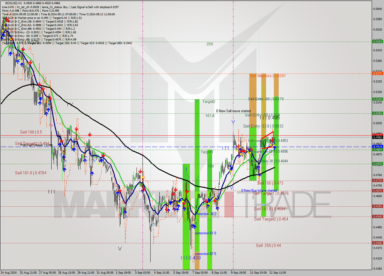Select the red 0.4400 price tag
Screen dimensions: 384x276
377,243
